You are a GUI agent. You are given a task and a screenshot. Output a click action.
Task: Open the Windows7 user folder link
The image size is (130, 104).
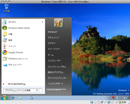[x=53, y=32]
